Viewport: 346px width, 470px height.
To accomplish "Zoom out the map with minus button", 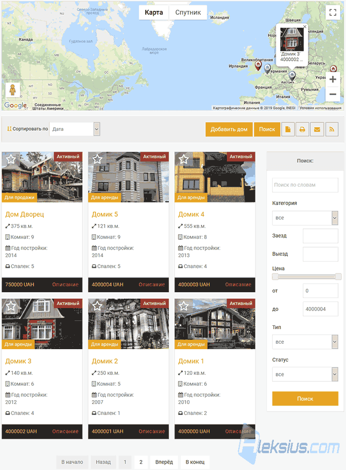I will (333, 94).
